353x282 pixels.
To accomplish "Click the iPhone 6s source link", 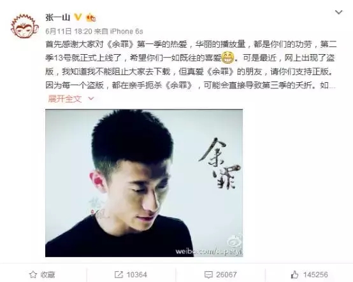I will [x=127, y=31].
